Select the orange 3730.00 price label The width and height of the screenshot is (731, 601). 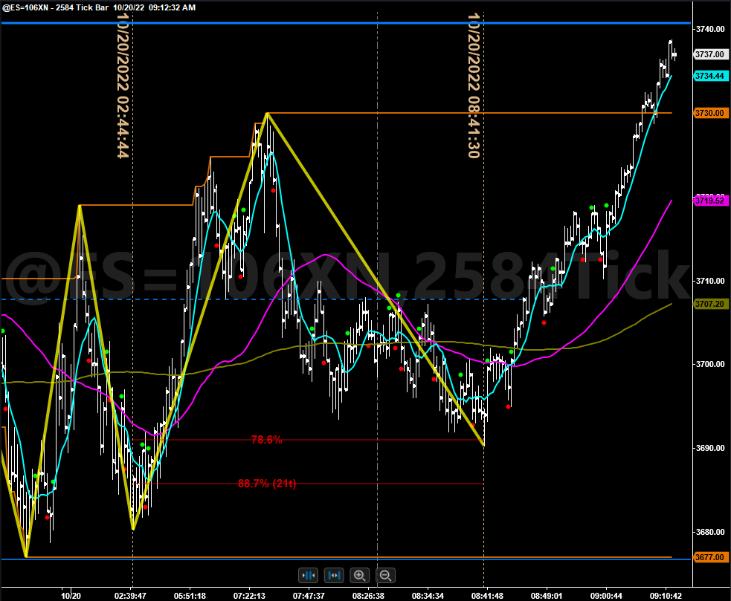coord(709,113)
